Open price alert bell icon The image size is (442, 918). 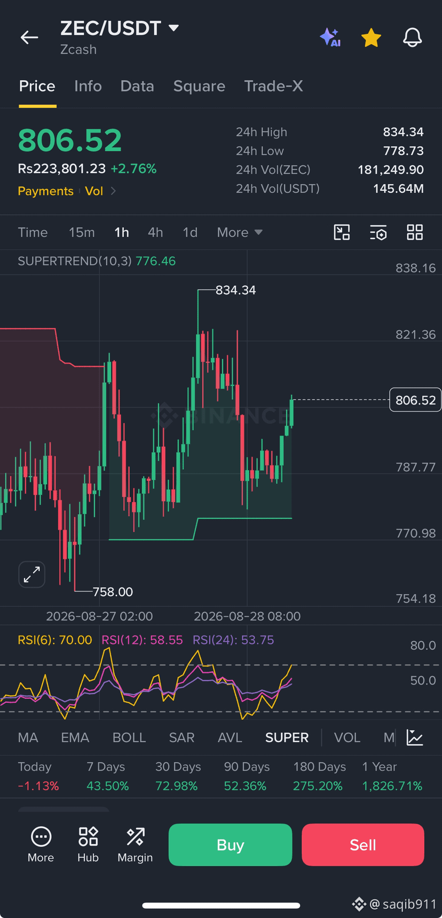[412, 37]
